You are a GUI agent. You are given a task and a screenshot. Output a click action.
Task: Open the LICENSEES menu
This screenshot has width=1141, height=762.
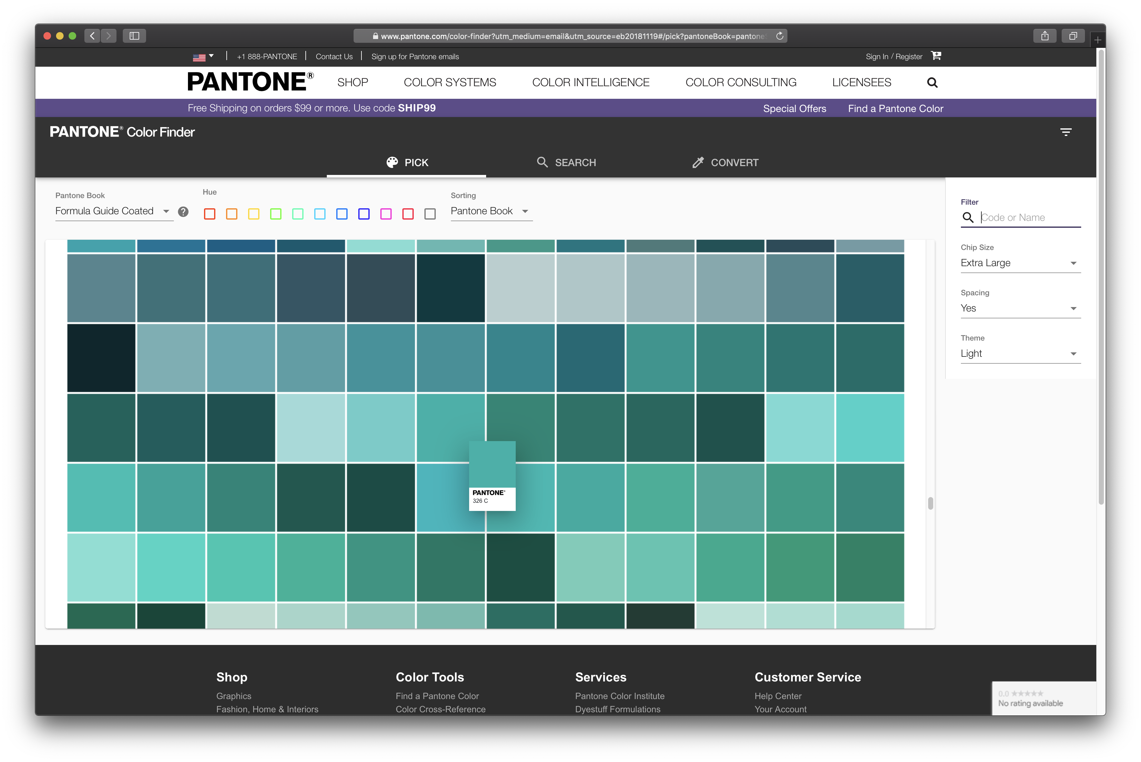pyautogui.click(x=861, y=83)
